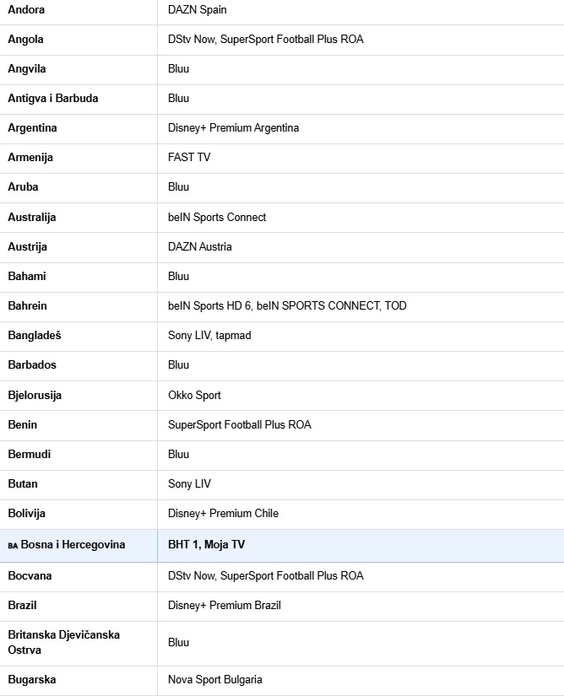The height and width of the screenshot is (696, 564).
Task: Select the Butan country row
Action: 282,484
